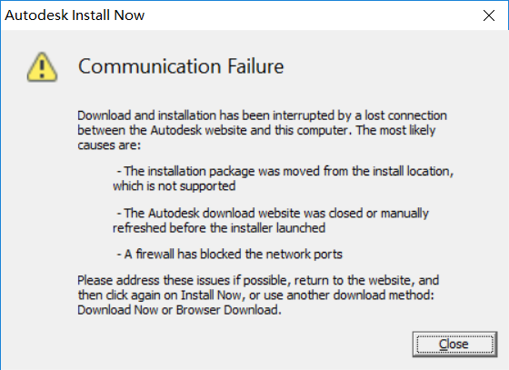This screenshot has width=509, height=370.
Task: Click the 'which is not supported' line
Action: pyautogui.click(x=174, y=186)
